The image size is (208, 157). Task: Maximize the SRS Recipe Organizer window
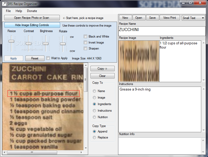(190, 3)
